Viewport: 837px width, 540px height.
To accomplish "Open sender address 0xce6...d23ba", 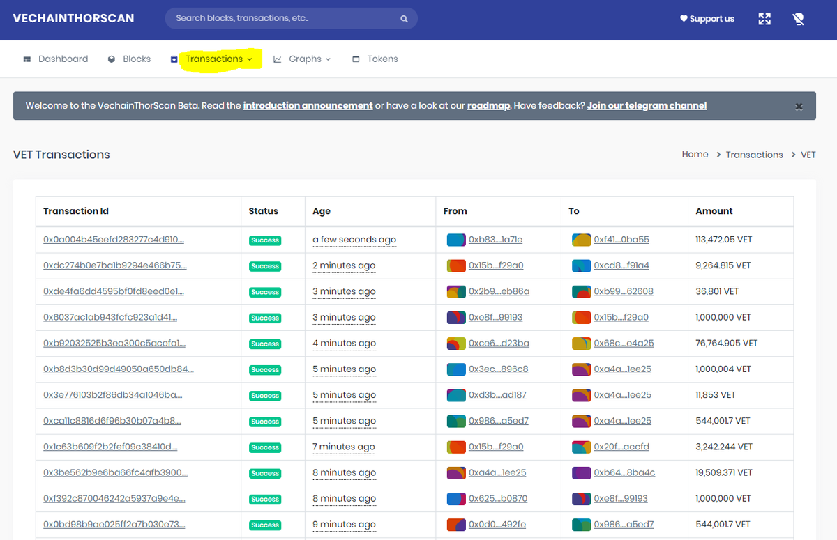I will 499,343.
